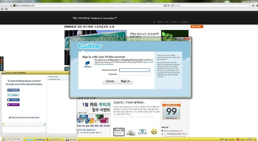Click the site favicon in the address bar

[x=14, y=6]
